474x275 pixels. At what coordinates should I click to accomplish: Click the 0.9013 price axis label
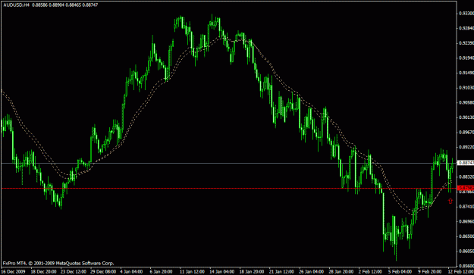pos(466,117)
